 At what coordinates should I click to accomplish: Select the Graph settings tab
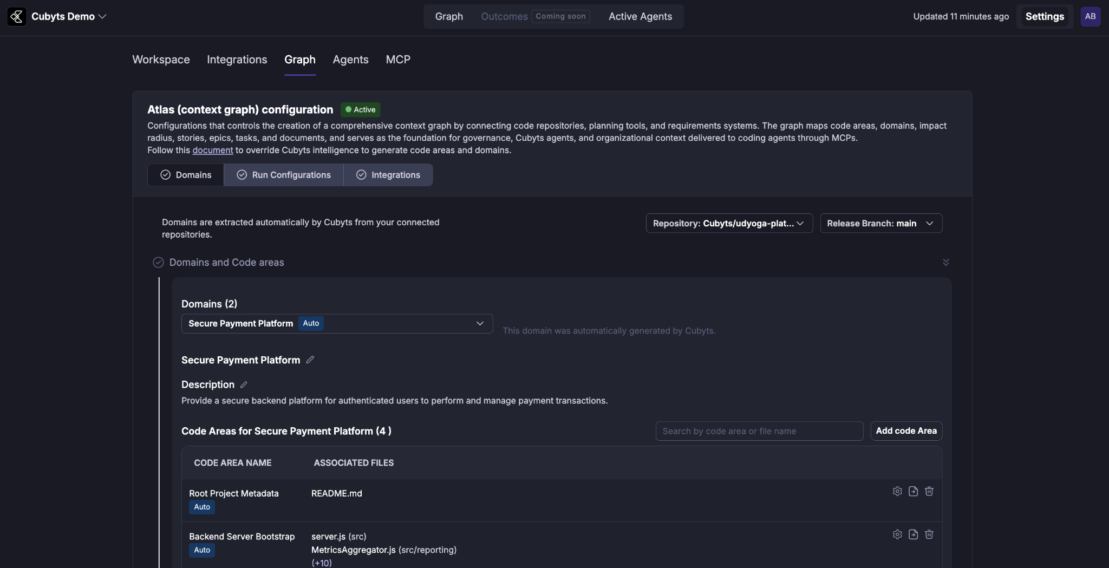tap(300, 60)
